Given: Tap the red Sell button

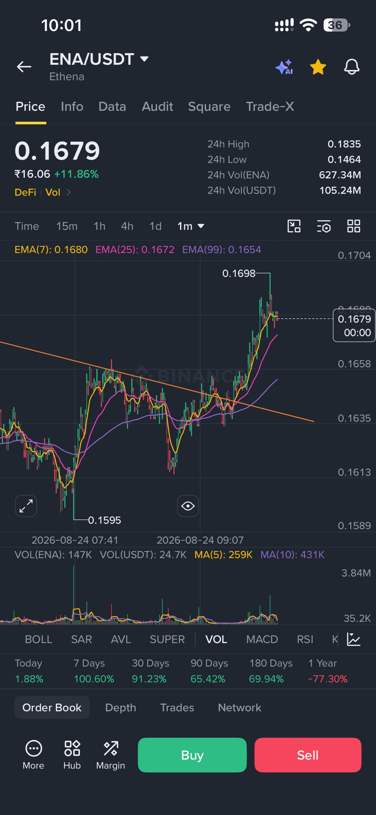Looking at the screenshot, I should pos(308,755).
